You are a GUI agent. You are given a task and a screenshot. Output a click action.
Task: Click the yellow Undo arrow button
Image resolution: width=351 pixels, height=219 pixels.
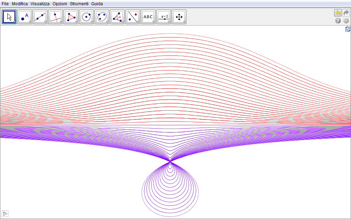(338, 13)
